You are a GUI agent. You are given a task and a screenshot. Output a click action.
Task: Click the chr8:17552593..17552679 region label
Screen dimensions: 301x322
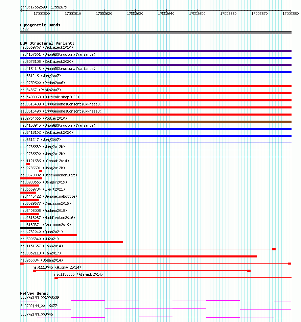pos(44,7)
